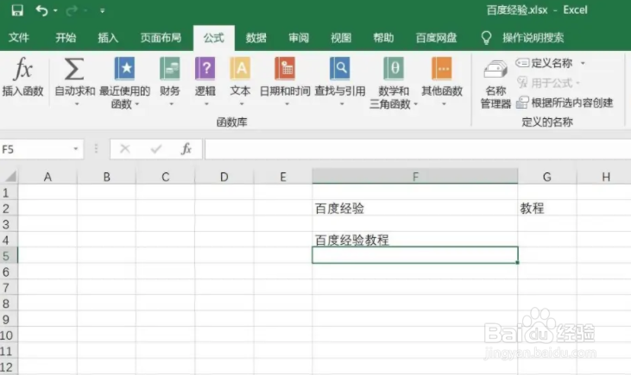Select column C header
Viewport: 631px width, 375px height.
pyautogui.click(x=165, y=177)
